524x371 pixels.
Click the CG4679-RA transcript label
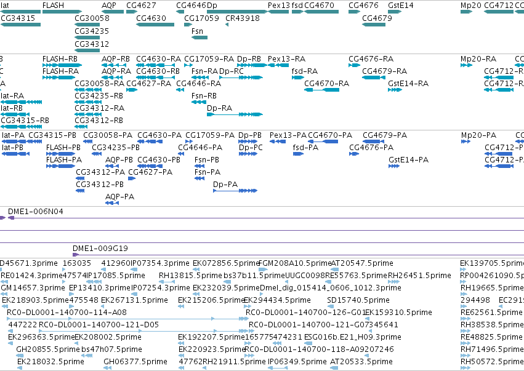(384, 71)
